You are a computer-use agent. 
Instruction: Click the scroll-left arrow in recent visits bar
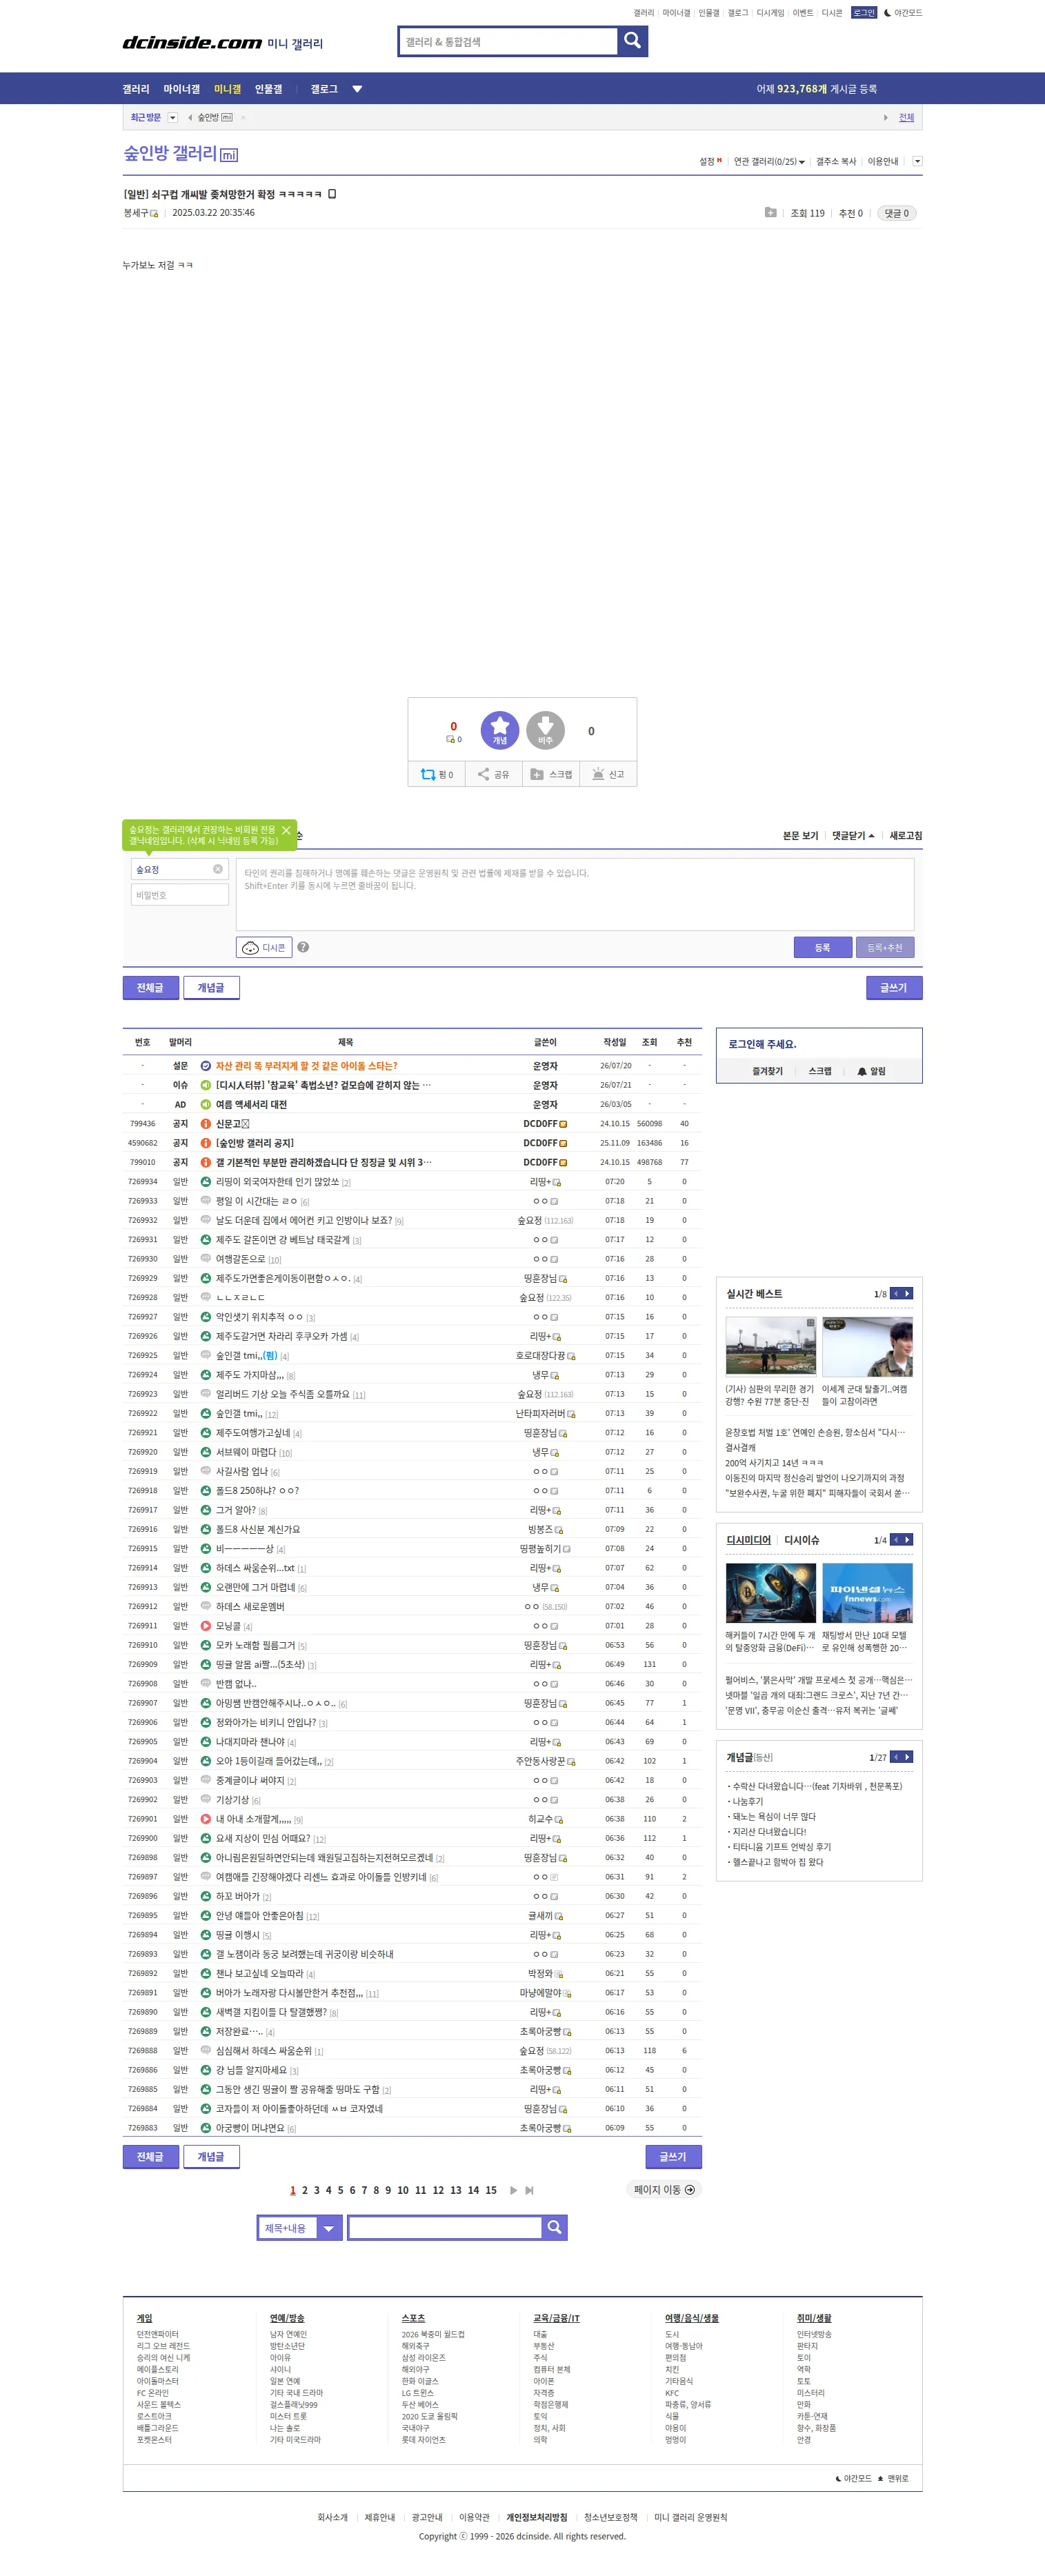(x=190, y=118)
